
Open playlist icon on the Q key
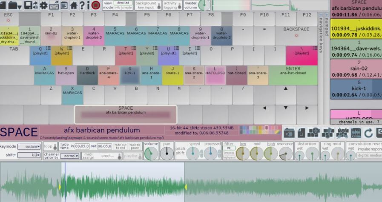(48, 48)
